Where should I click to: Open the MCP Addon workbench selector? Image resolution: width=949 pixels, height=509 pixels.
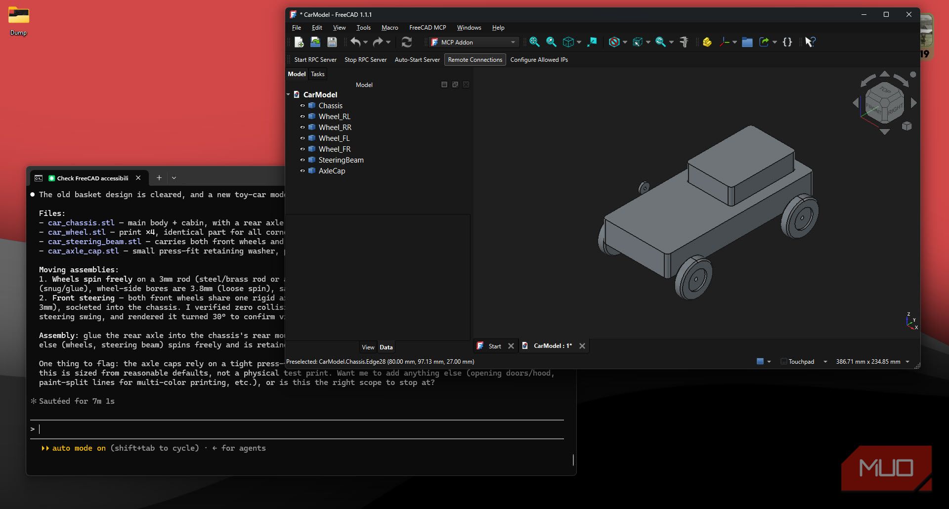click(x=474, y=42)
